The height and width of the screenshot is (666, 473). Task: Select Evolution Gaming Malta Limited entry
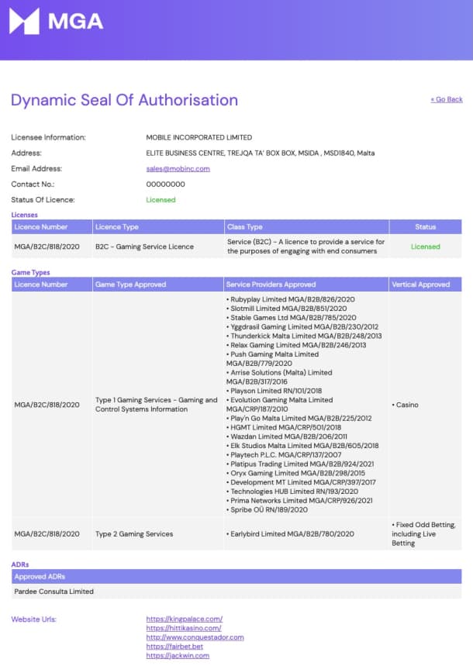[x=280, y=405]
